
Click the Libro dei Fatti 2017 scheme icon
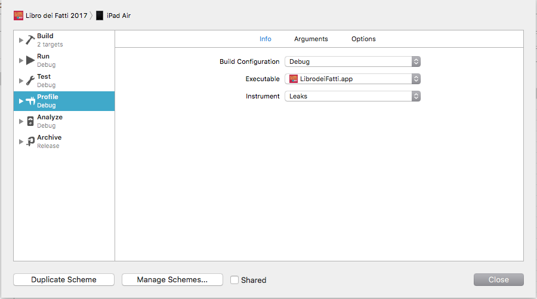(18, 16)
